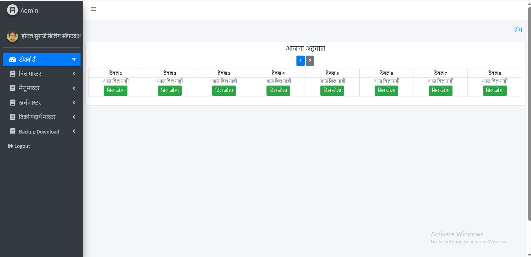Expand the बिल मास्टर chevron
The image size is (531, 257).
(x=74, y=74)
